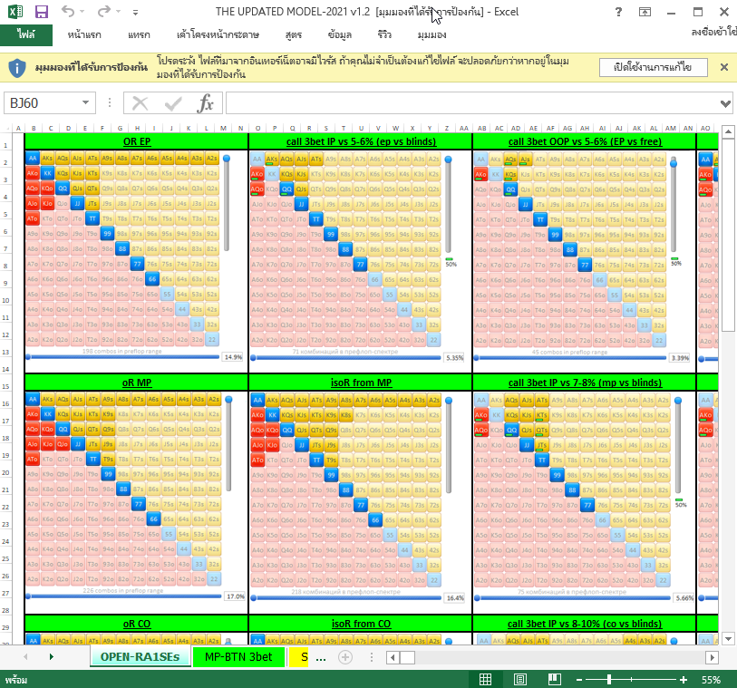Click the Select All corner of the sheet

tap(6, 128)
